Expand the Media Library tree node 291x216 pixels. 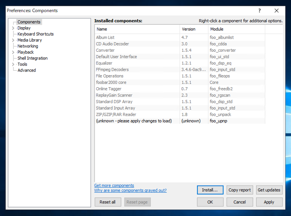pos(13,40)
